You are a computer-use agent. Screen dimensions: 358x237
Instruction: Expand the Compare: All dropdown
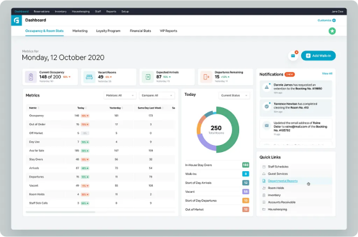coord(157,95)
